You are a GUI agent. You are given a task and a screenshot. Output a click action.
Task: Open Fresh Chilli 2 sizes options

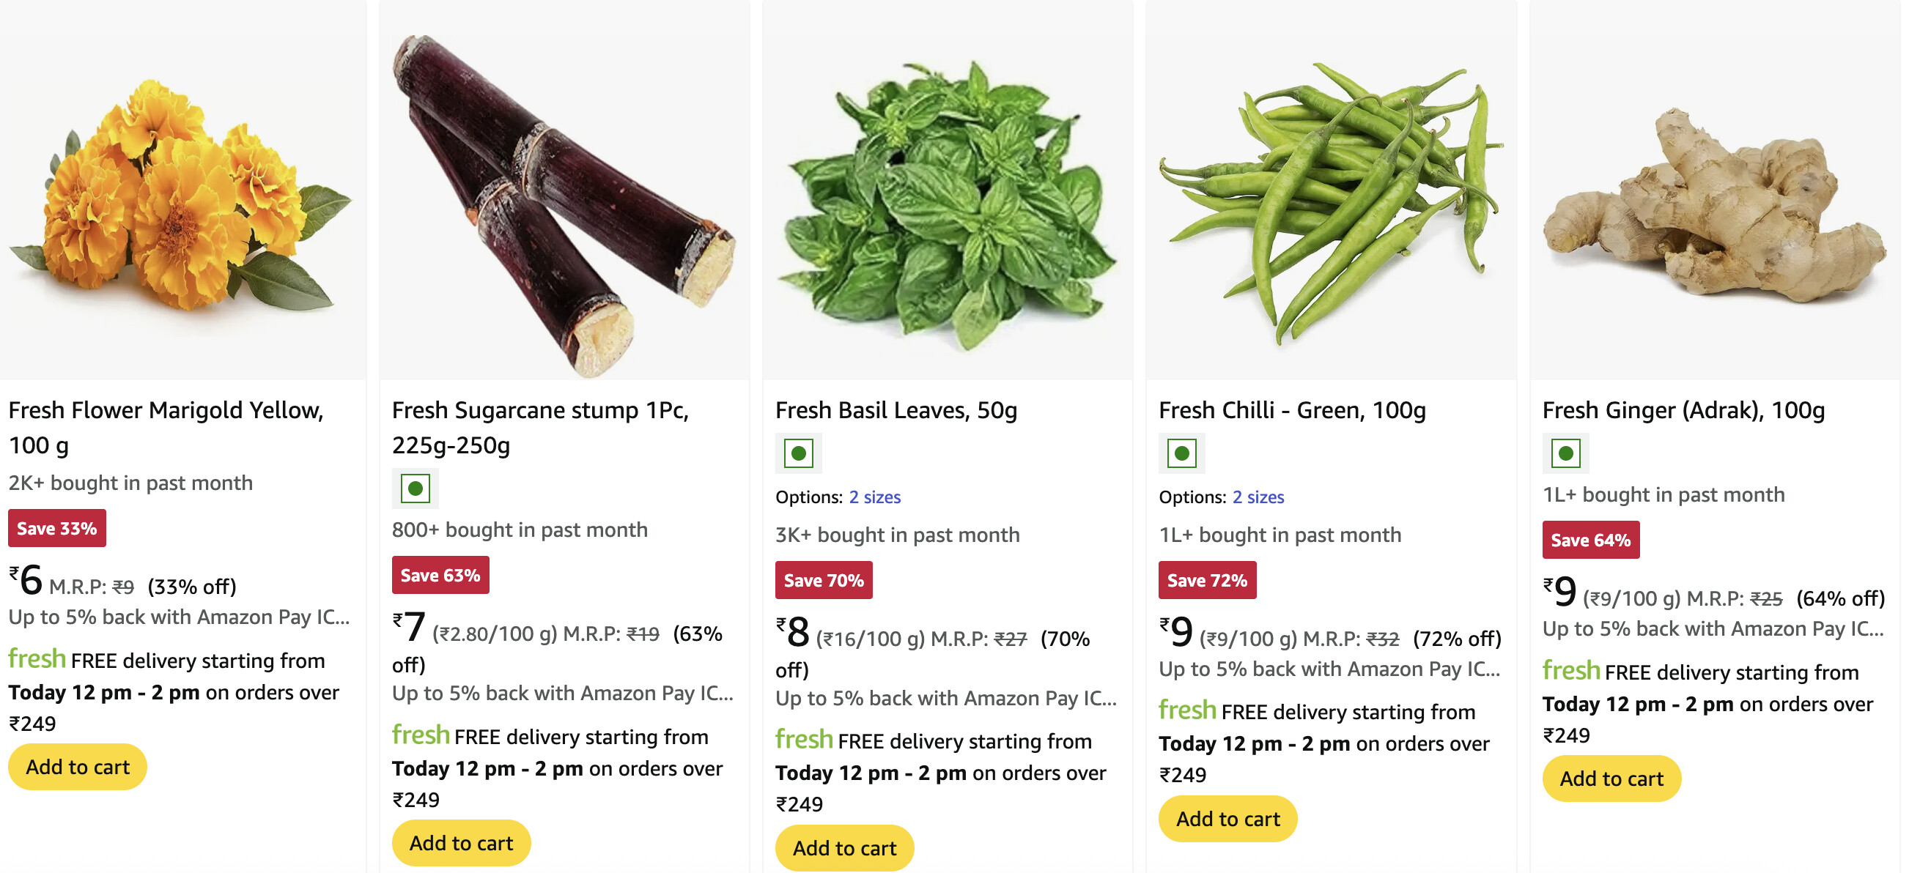tap(1258, 497)
